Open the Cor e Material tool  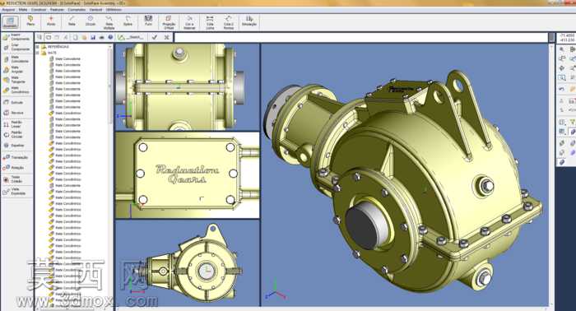(189, 22)
